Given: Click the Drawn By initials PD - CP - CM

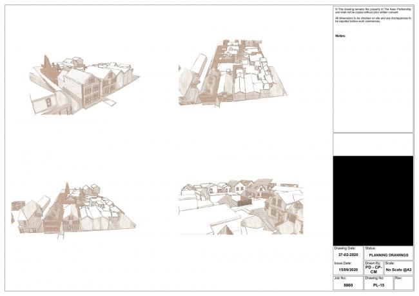Looking at the screenshot, I should [x=373, y=270].
